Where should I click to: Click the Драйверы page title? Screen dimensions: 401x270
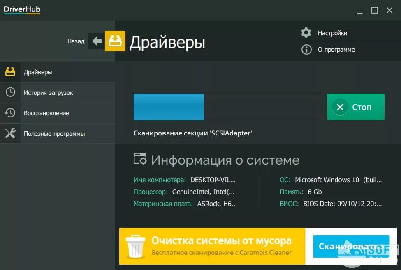[167, 42]
